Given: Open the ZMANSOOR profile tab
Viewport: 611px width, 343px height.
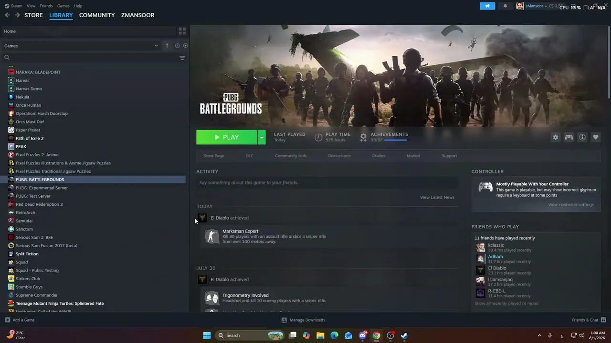Looking at the screenshot, I should 137,15.
